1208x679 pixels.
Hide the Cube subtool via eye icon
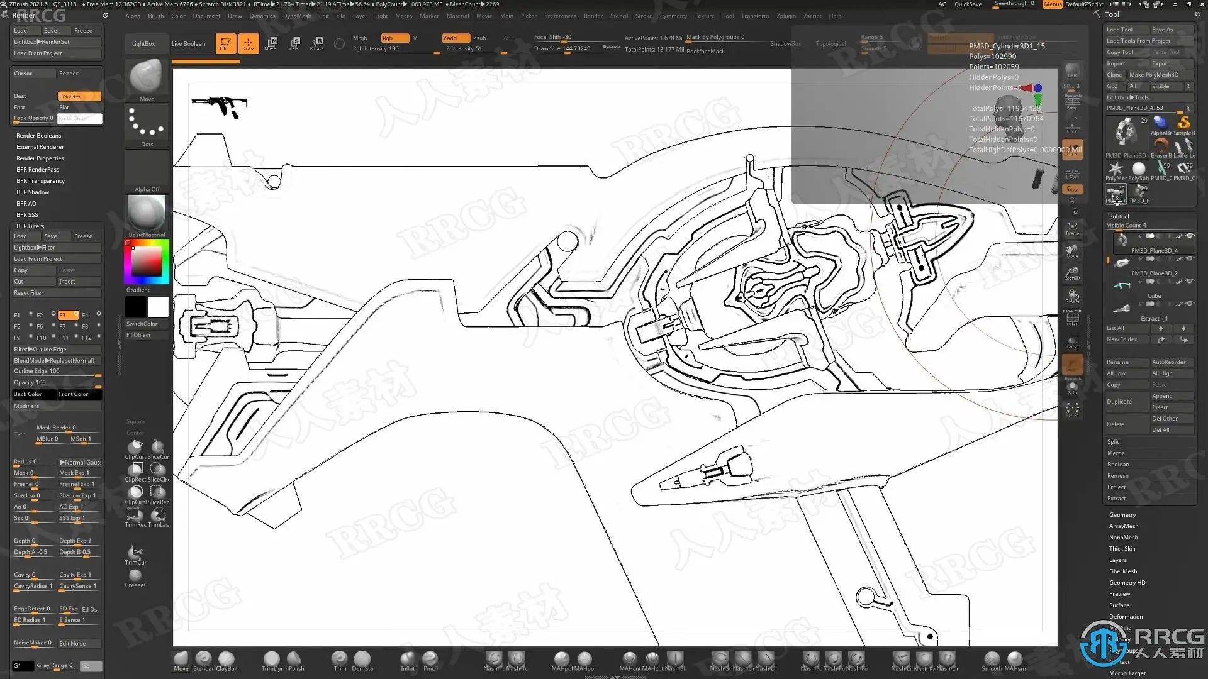pyautogui.click(x=1190, y=281)
